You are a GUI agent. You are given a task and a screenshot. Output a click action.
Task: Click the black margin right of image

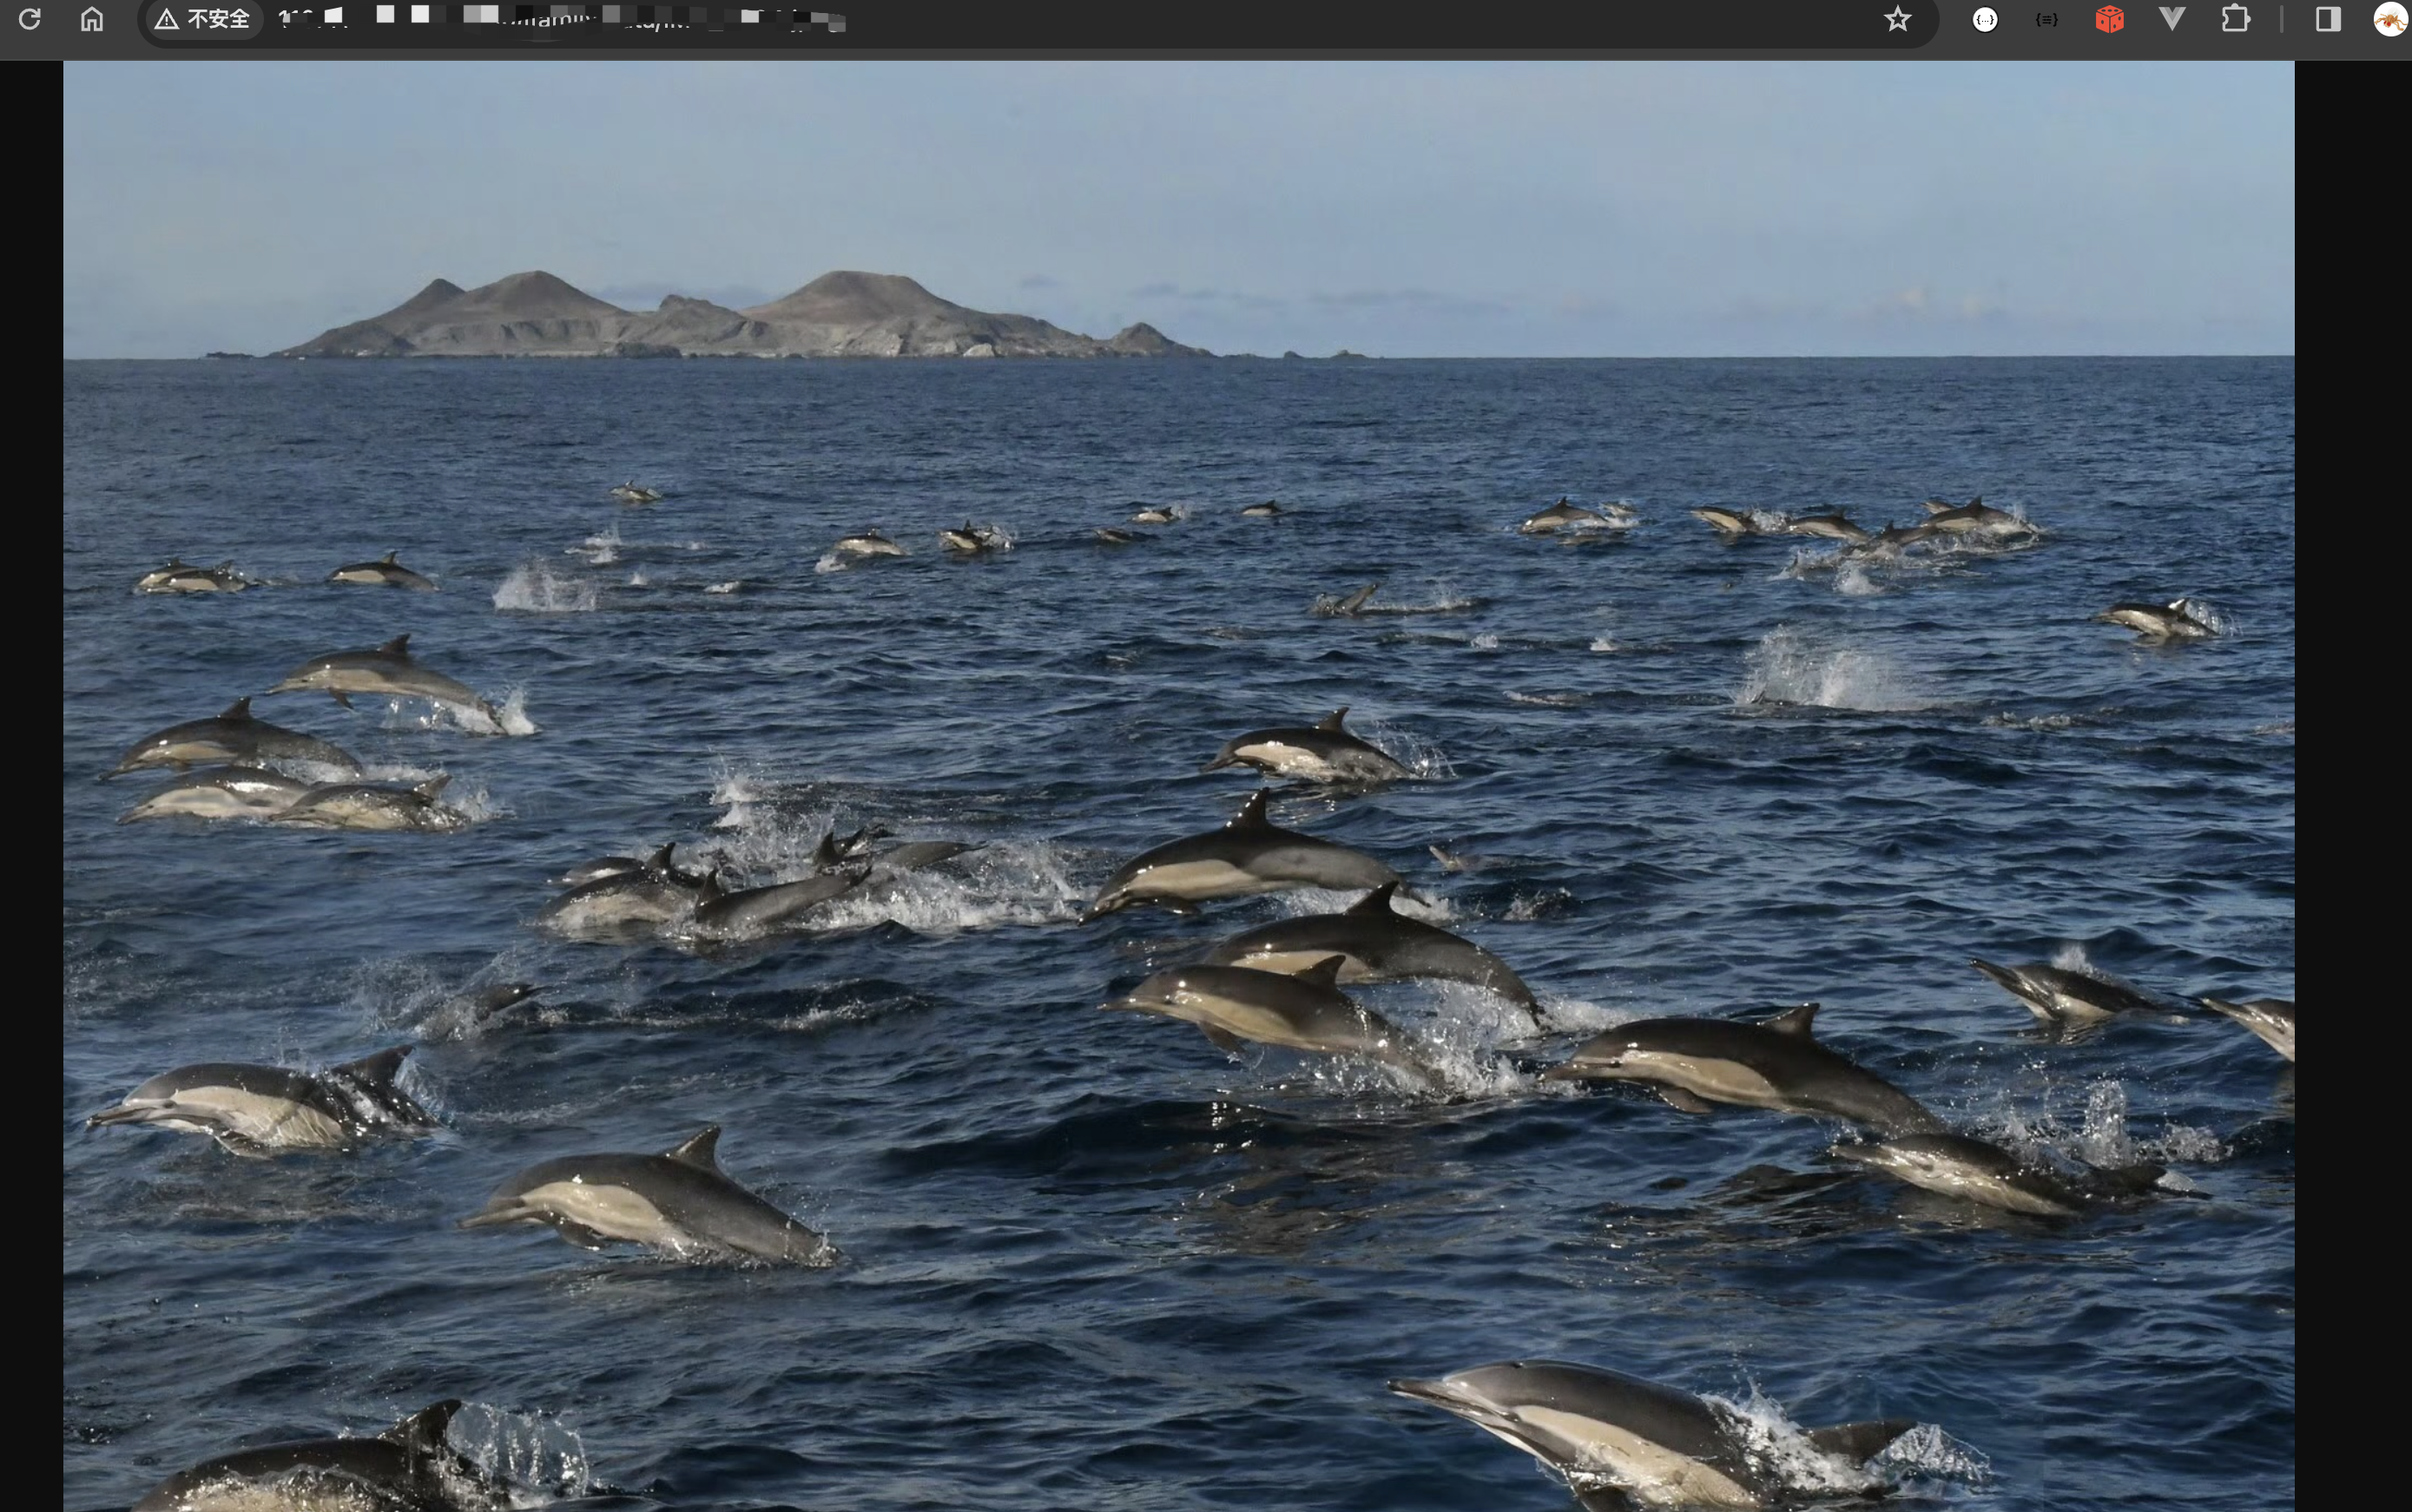click(x=2352, y=780)
